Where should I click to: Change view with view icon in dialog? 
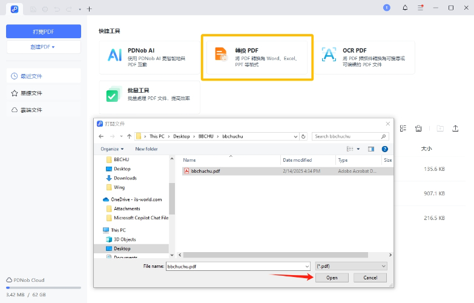[x=350, y=149]
